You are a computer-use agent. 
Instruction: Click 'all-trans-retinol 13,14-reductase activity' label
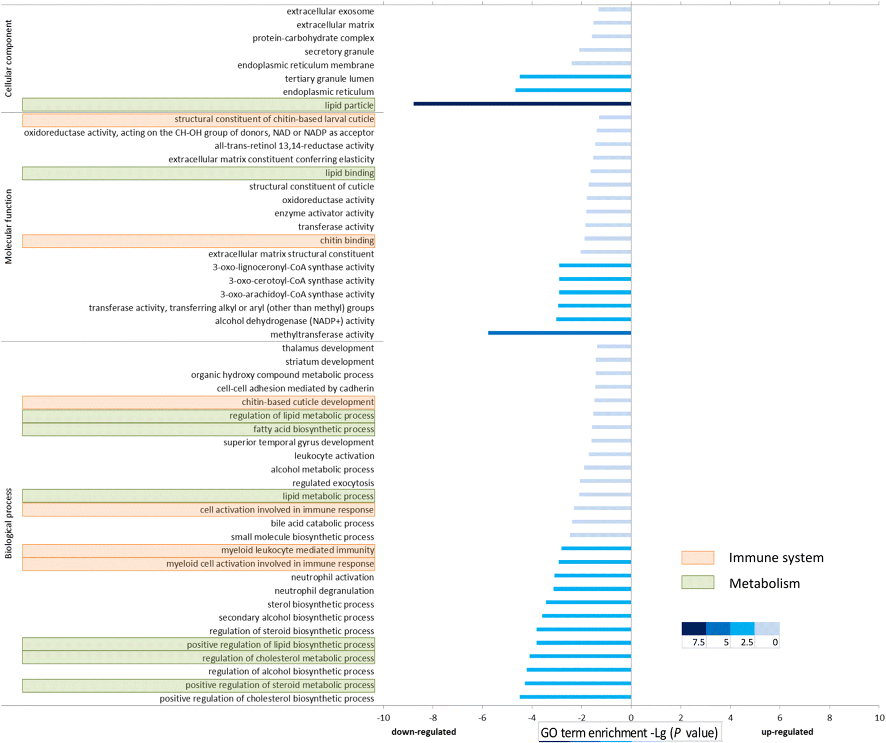pyautogui.click(x=294, y=146)
